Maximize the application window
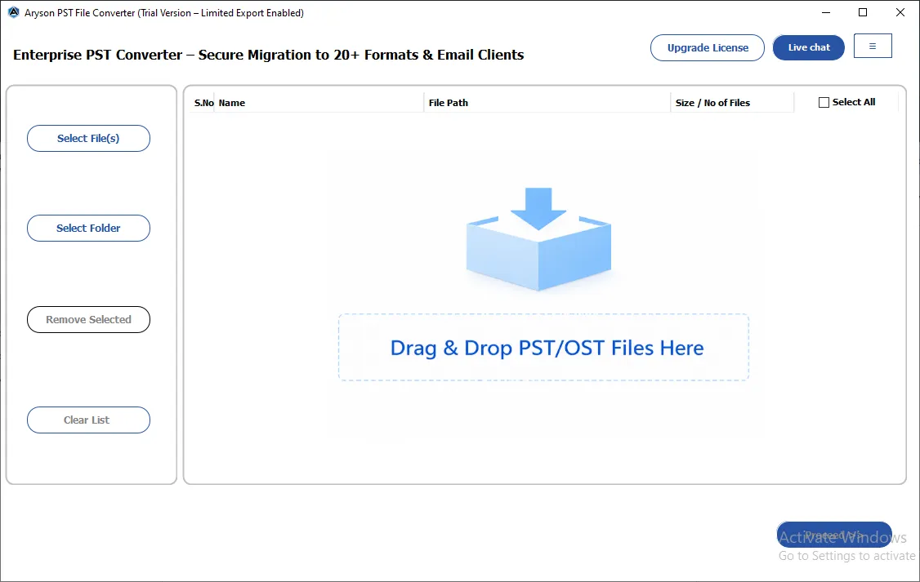The width and height of the screenshot is (920, 582). point(863,12)
